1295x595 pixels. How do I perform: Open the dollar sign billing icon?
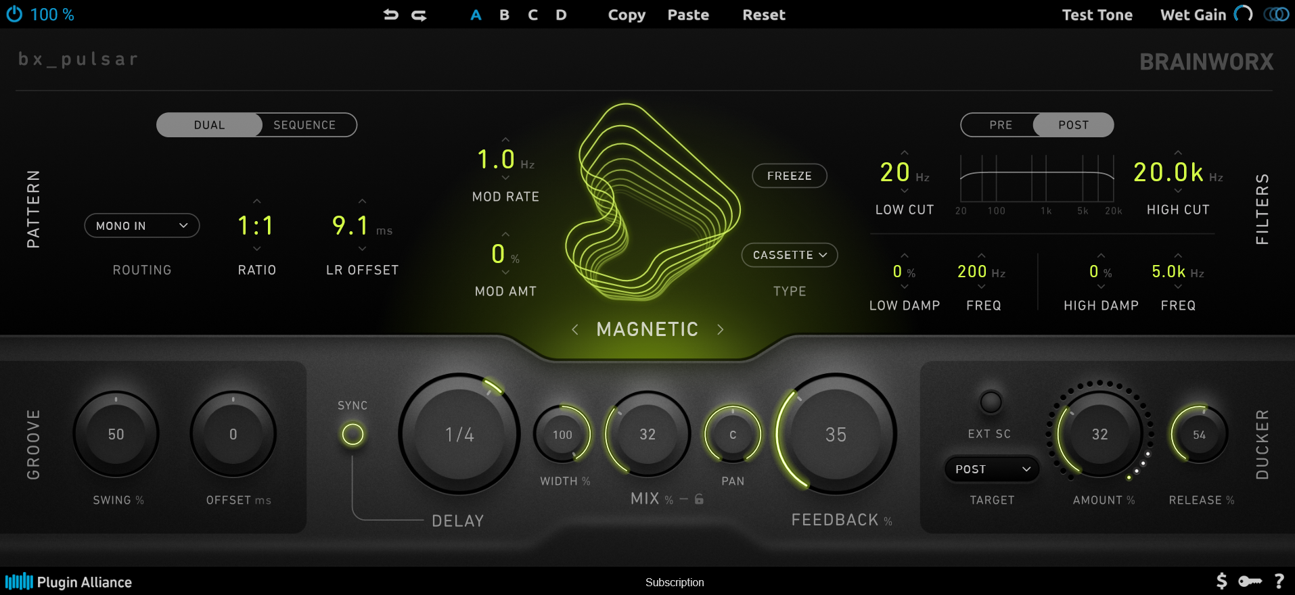pos(1221,581)
